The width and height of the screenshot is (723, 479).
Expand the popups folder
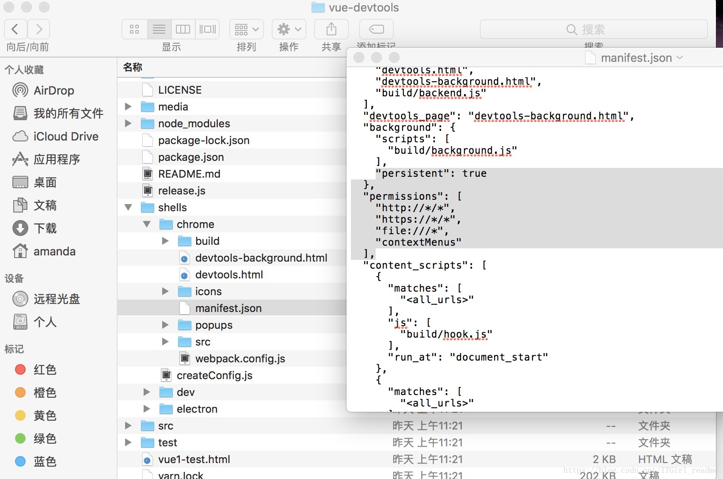coord(165,325)
